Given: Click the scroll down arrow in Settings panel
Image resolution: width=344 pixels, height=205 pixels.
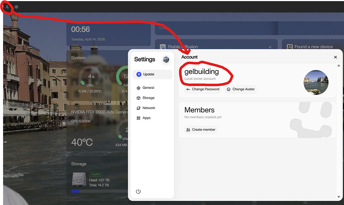Looking at the screenshot, I should (x=339, y=197).
